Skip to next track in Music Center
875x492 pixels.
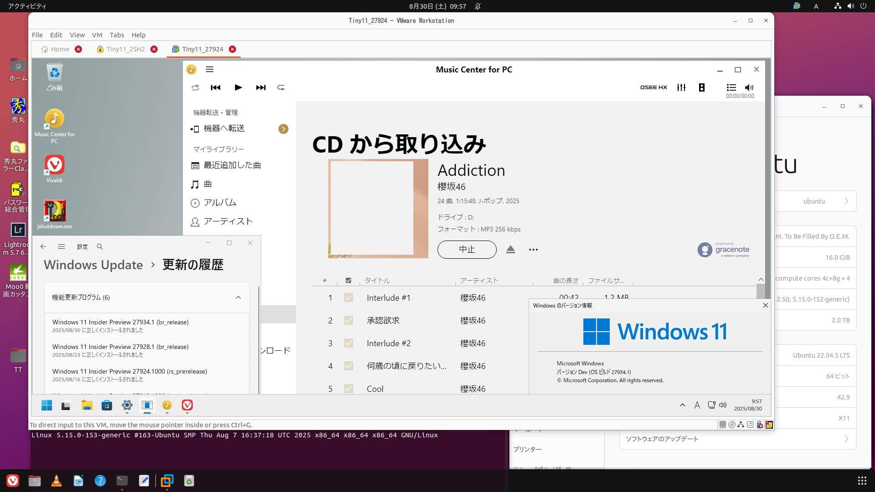(261, 87)
